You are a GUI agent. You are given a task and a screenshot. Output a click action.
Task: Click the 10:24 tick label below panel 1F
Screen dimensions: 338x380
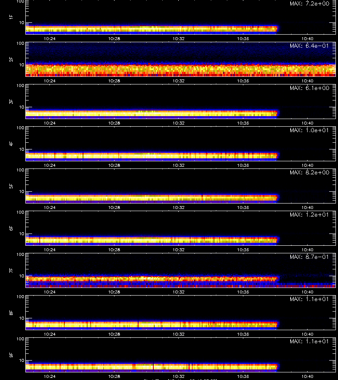[x=50, y=38]
